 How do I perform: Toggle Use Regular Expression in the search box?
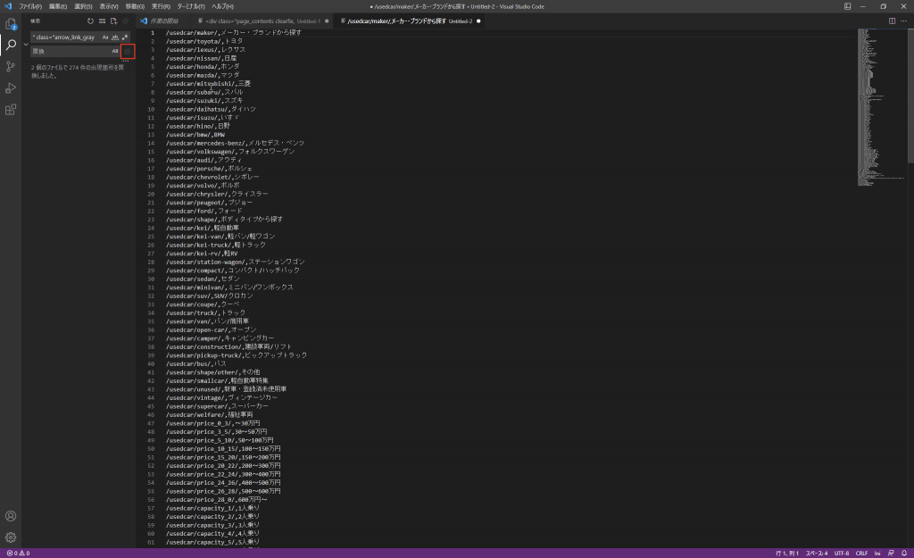pyautogui.click(x=125, y=37)
